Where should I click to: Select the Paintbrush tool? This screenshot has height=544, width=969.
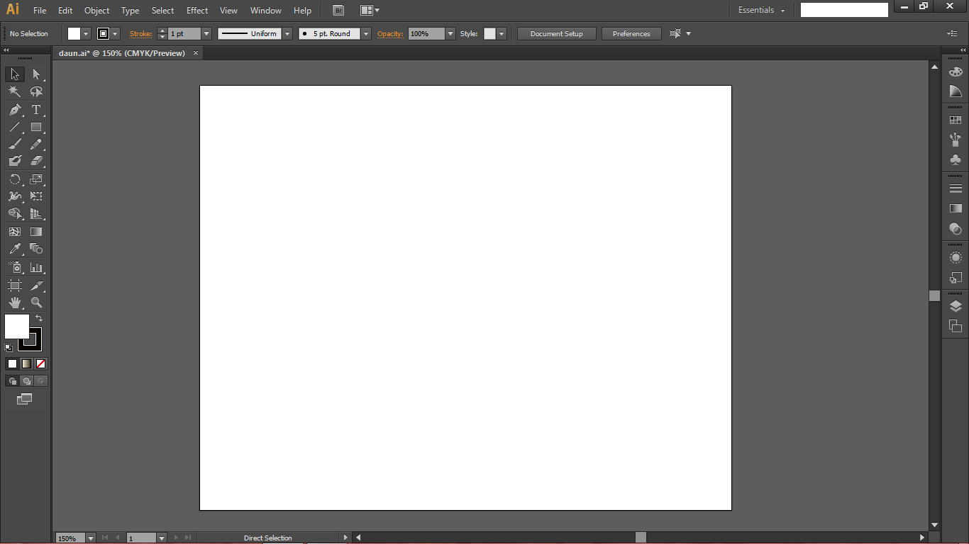(14, 144)
